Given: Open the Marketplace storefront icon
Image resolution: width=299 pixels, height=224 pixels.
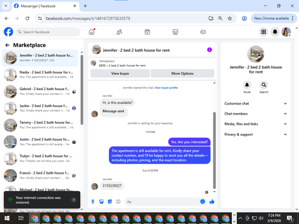Looking at the screenshot, I should pos(175,32).
